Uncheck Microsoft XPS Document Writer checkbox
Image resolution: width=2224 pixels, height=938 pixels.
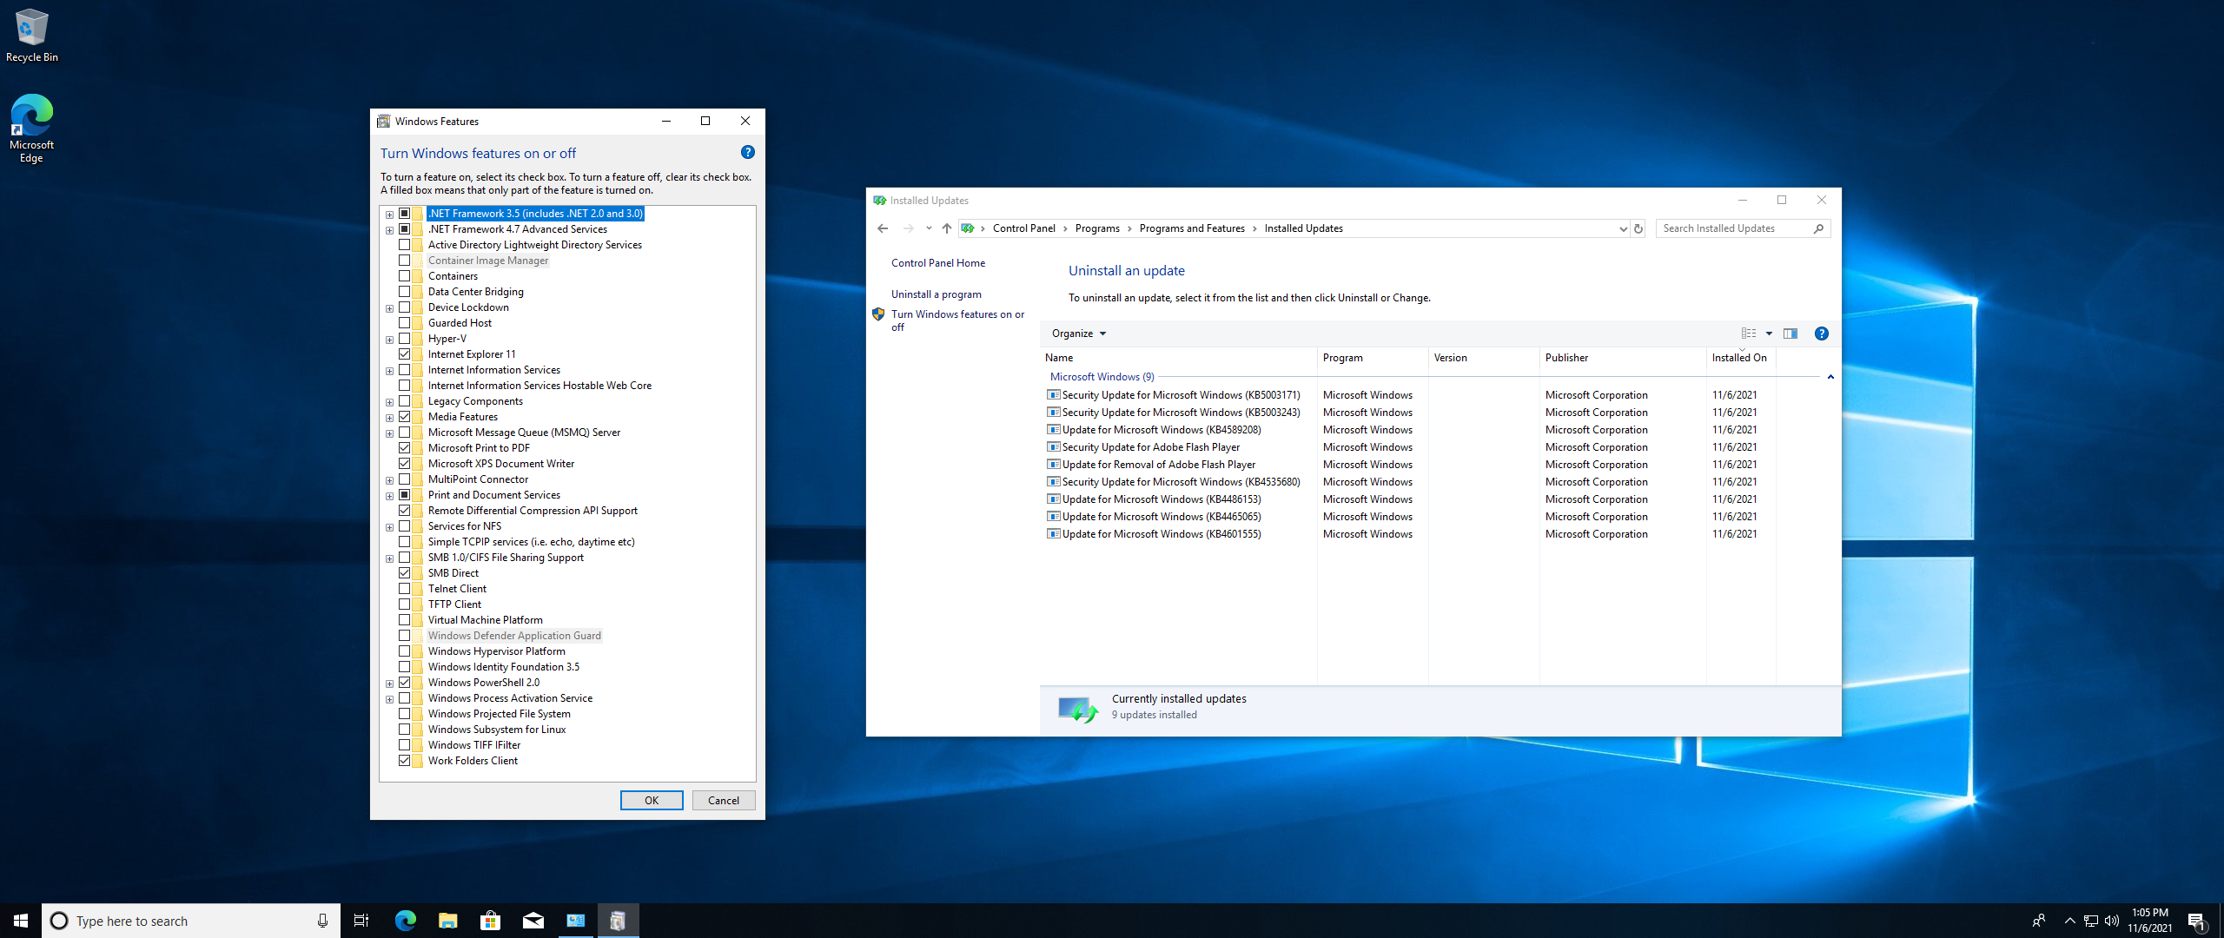tap(405, 464)
